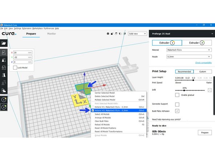Screen dimensions: 215x161
Task: Switch camera to right side view icon
Action: click(x=124, y=34)
